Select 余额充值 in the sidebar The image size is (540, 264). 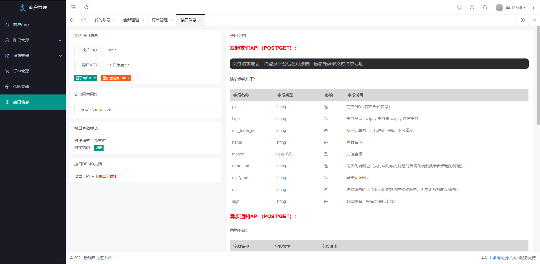(21, 87)
